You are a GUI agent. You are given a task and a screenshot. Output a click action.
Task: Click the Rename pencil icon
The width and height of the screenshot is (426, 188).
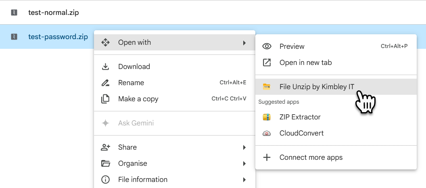(x=105, y=83)
